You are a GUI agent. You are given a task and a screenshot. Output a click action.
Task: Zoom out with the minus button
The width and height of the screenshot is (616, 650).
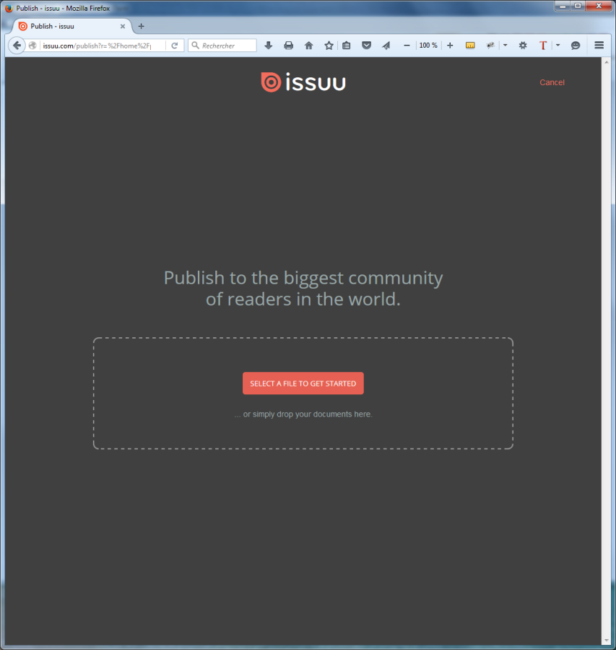[x=407, y=45]
